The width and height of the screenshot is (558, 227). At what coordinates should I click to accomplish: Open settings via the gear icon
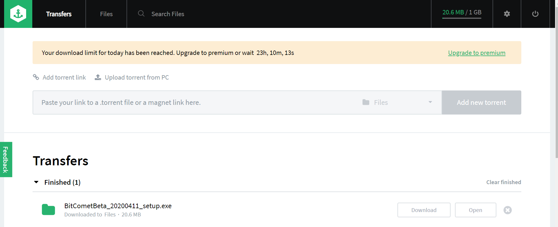click(x=507, y=14)
